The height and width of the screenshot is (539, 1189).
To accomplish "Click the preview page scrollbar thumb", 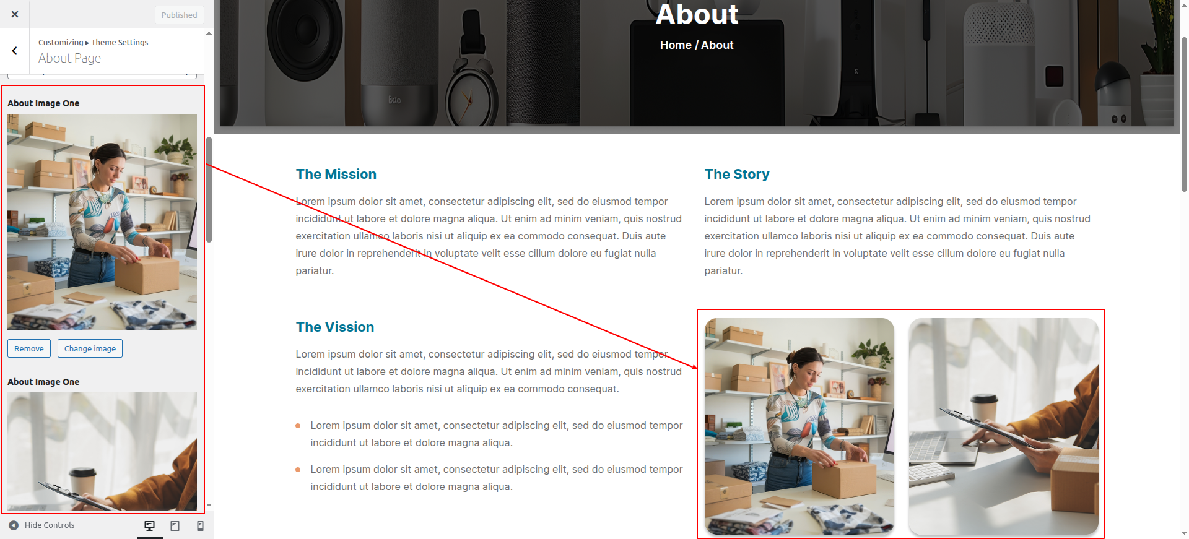I will (1184, 114).
